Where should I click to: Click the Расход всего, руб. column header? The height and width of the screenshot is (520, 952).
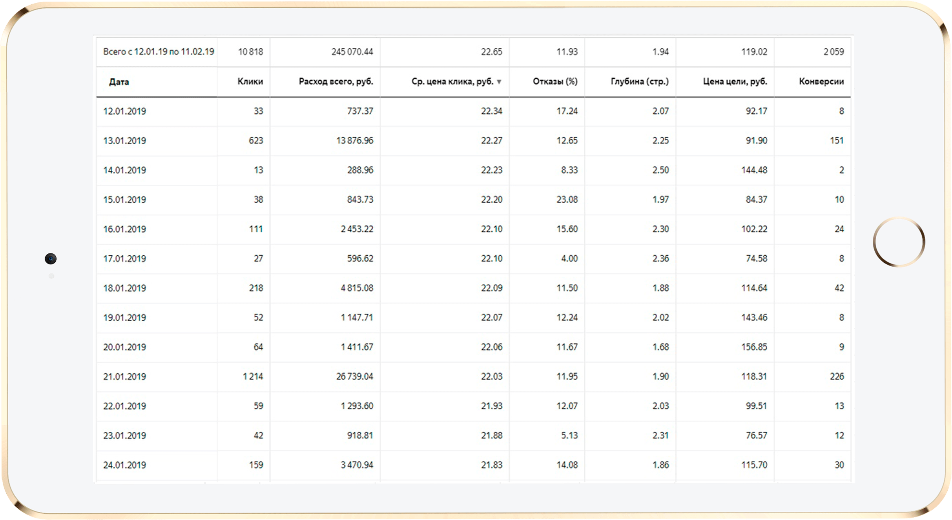(x=336, y=82)
